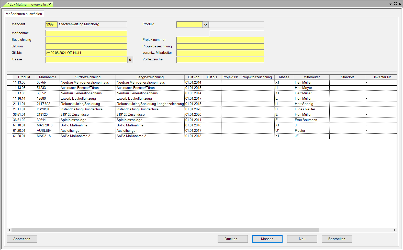The width and height of the screenshot is (403, 250).
Task: Switch to the Maßnahmen auswählen tab
Action: tap(24, 14)
